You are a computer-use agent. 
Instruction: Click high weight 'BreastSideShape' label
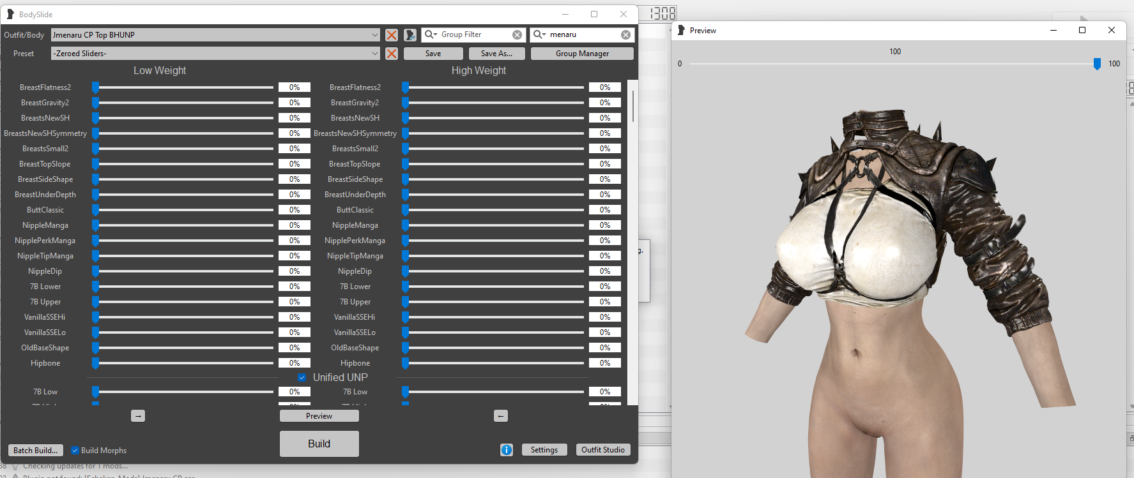point(355,179)
